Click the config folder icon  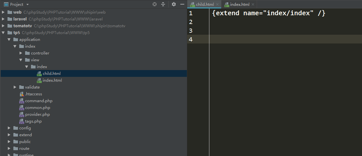(16, 128)
